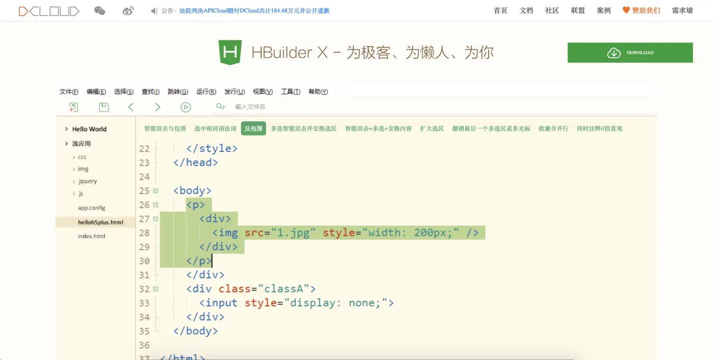This screenshot has height=360, width=713.
Task: Click the green DOWNLOAD button
Action: (630, 53)
